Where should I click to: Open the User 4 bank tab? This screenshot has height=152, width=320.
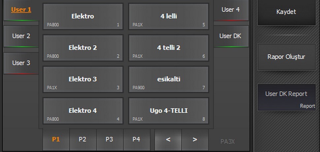230,10
